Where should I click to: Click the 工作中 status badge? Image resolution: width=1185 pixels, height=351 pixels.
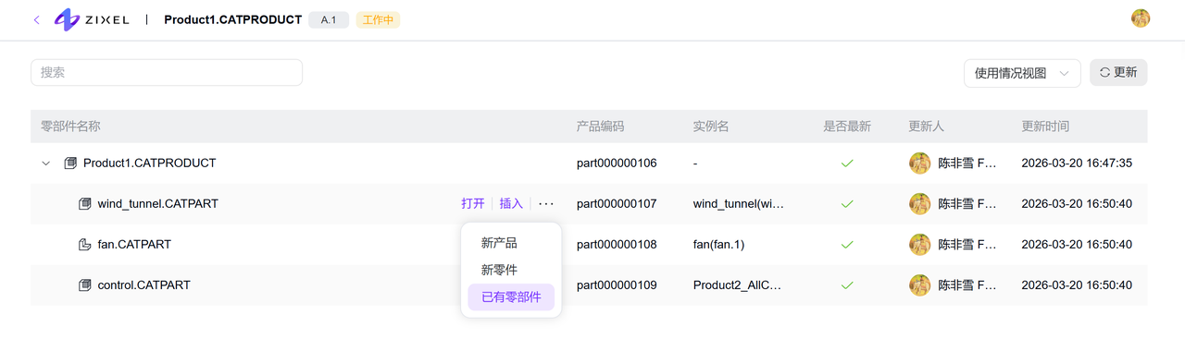click(378, 19)
